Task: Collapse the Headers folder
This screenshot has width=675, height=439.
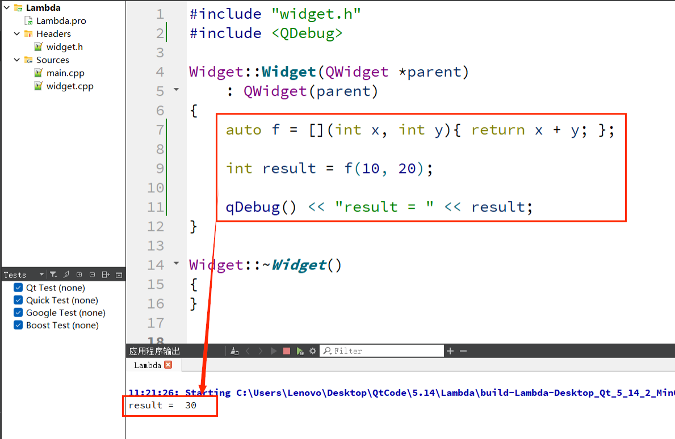Action: click(17, 33)
